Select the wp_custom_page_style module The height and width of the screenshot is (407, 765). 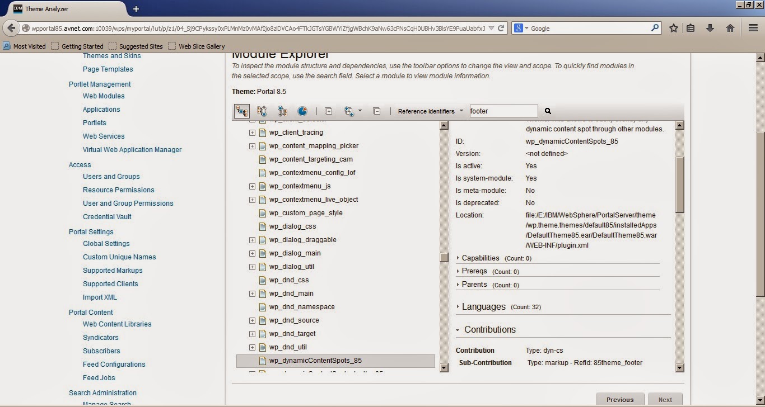pos(306,213)
